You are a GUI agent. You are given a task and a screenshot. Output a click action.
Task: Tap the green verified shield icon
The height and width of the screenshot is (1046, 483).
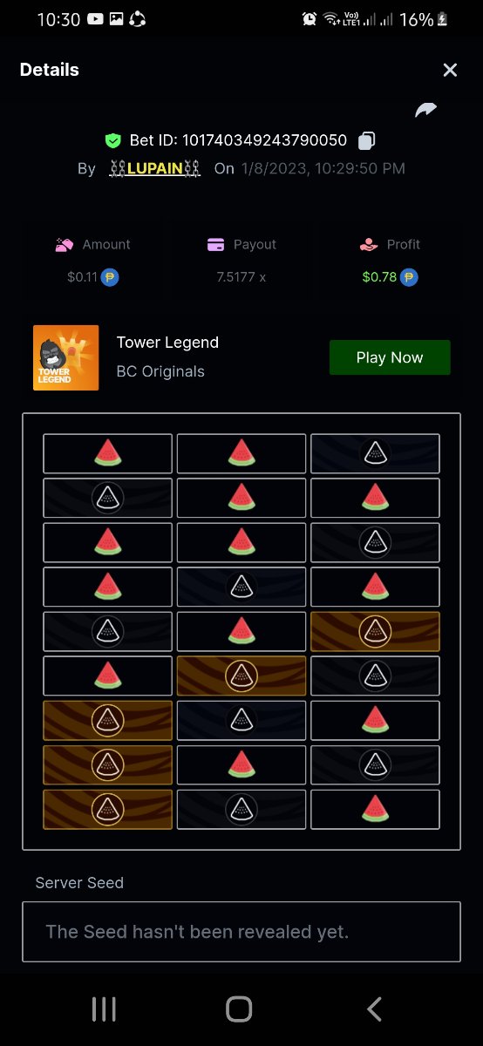tap(112, 140)
